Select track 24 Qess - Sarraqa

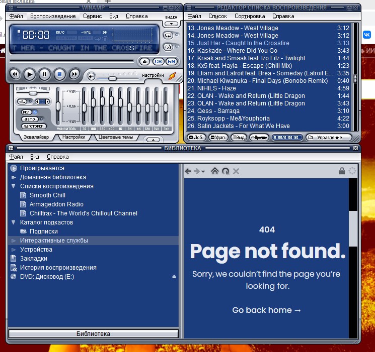pyautogui.click(x=268, y=111)
